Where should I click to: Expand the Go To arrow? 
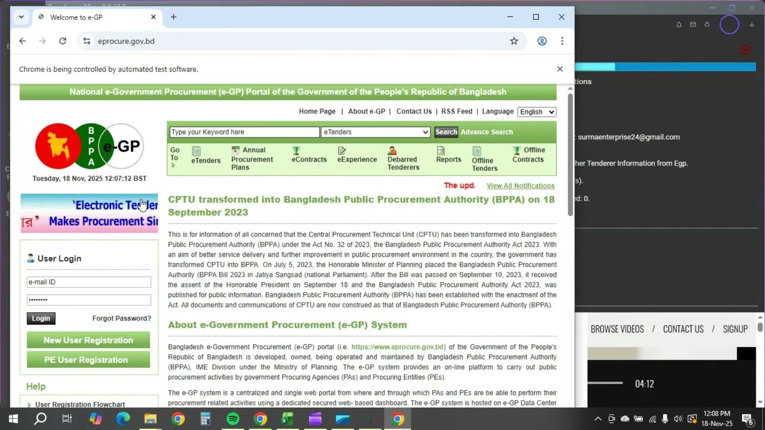click(x=173, y=165)
